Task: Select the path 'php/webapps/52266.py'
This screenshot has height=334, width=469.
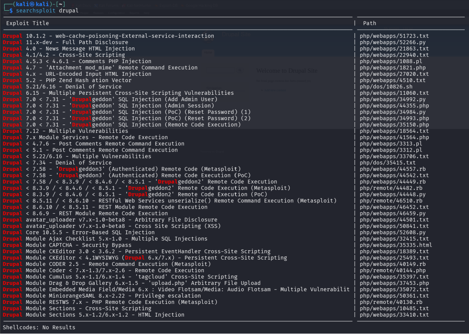Action: coord(392,42)
